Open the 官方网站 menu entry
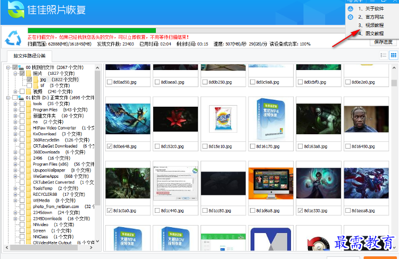Image resolution: width=399 pixels, height=259 pixels. click(x=371, y=17)
